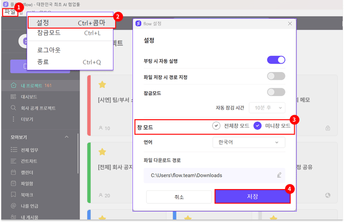The width and height of the screenshot is (344, 222).
Task: Open 대시보드 from the sidebar
Action: tap(29, 97)
